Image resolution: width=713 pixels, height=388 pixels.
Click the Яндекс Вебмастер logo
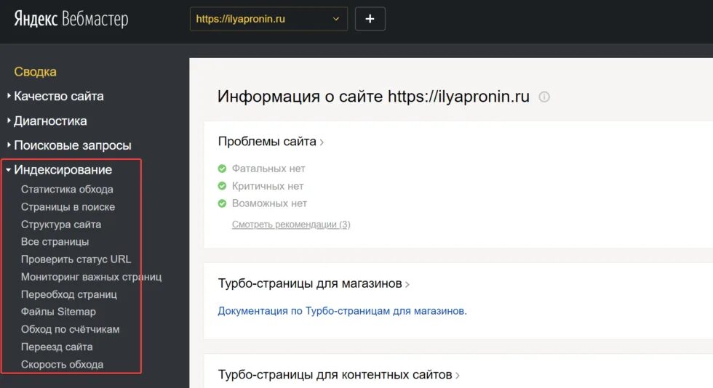(71, 19)
